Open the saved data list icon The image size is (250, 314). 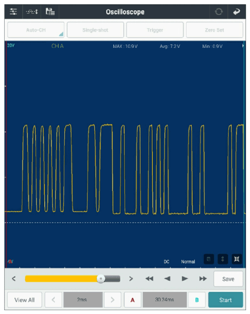50,12
